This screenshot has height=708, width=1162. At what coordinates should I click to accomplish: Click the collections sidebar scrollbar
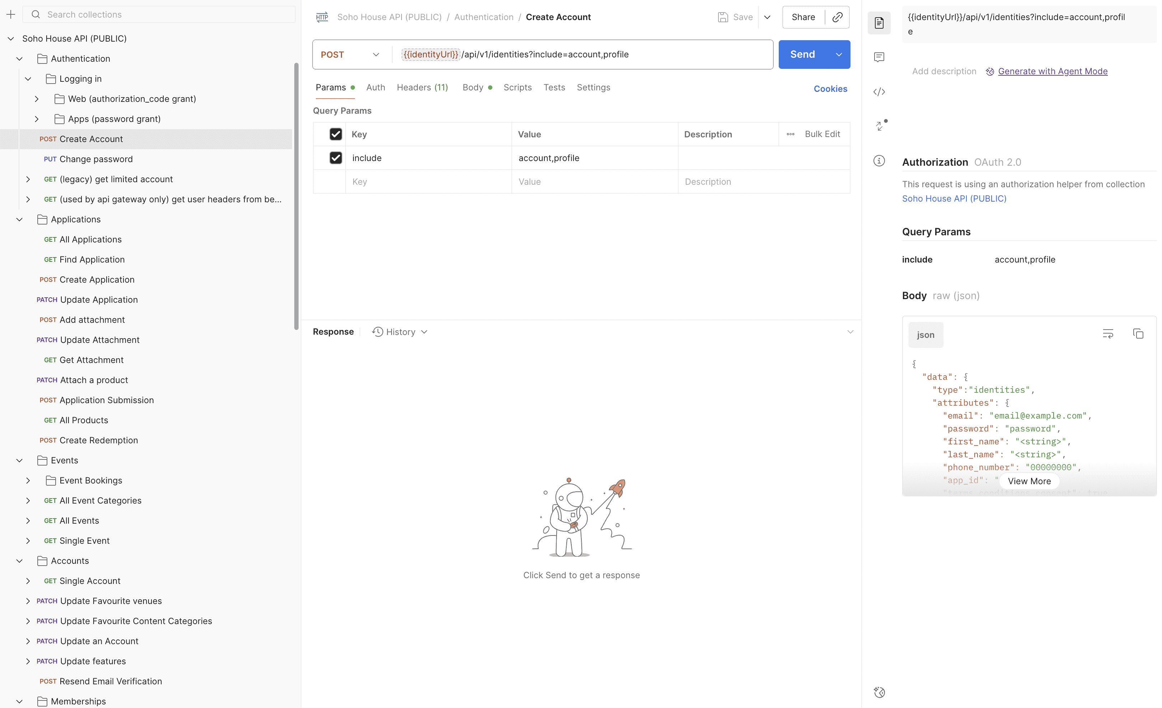pyautogui.click(x=296, y=195)
